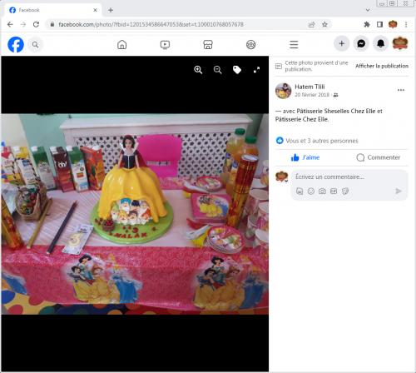Tag the photo with tag icon
Image resolution: width=416 pixels, height=373 pixels.
(237, 70)
